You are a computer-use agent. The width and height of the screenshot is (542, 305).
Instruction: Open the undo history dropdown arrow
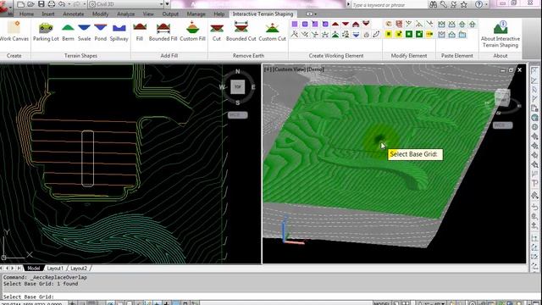(x=69, y=4)
